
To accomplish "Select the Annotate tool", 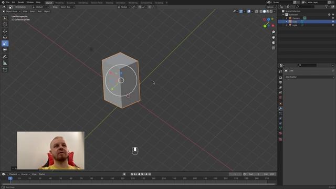I will point(5,57).
